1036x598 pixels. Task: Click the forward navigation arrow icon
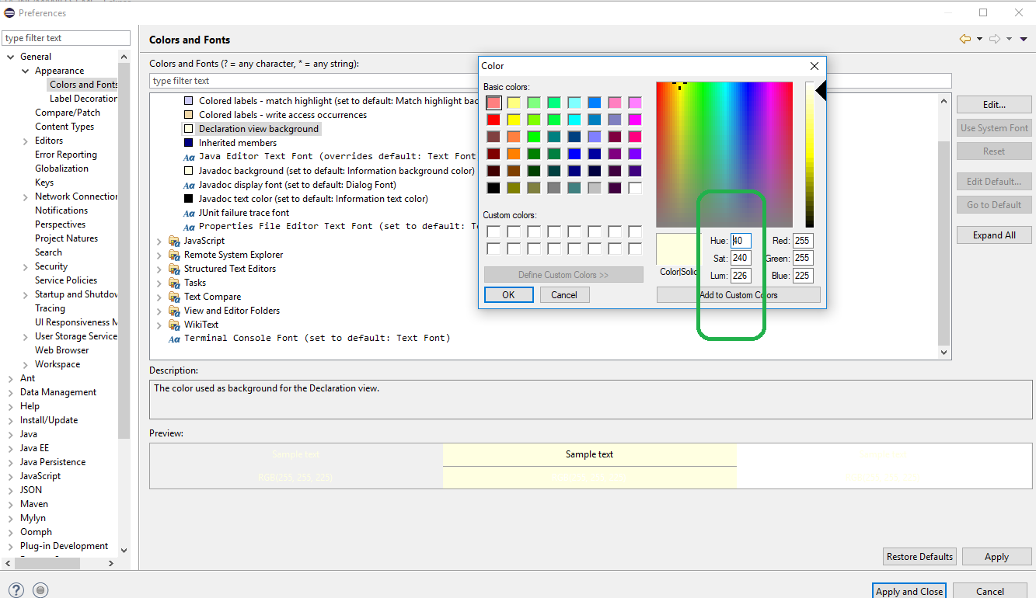[995, 39]
